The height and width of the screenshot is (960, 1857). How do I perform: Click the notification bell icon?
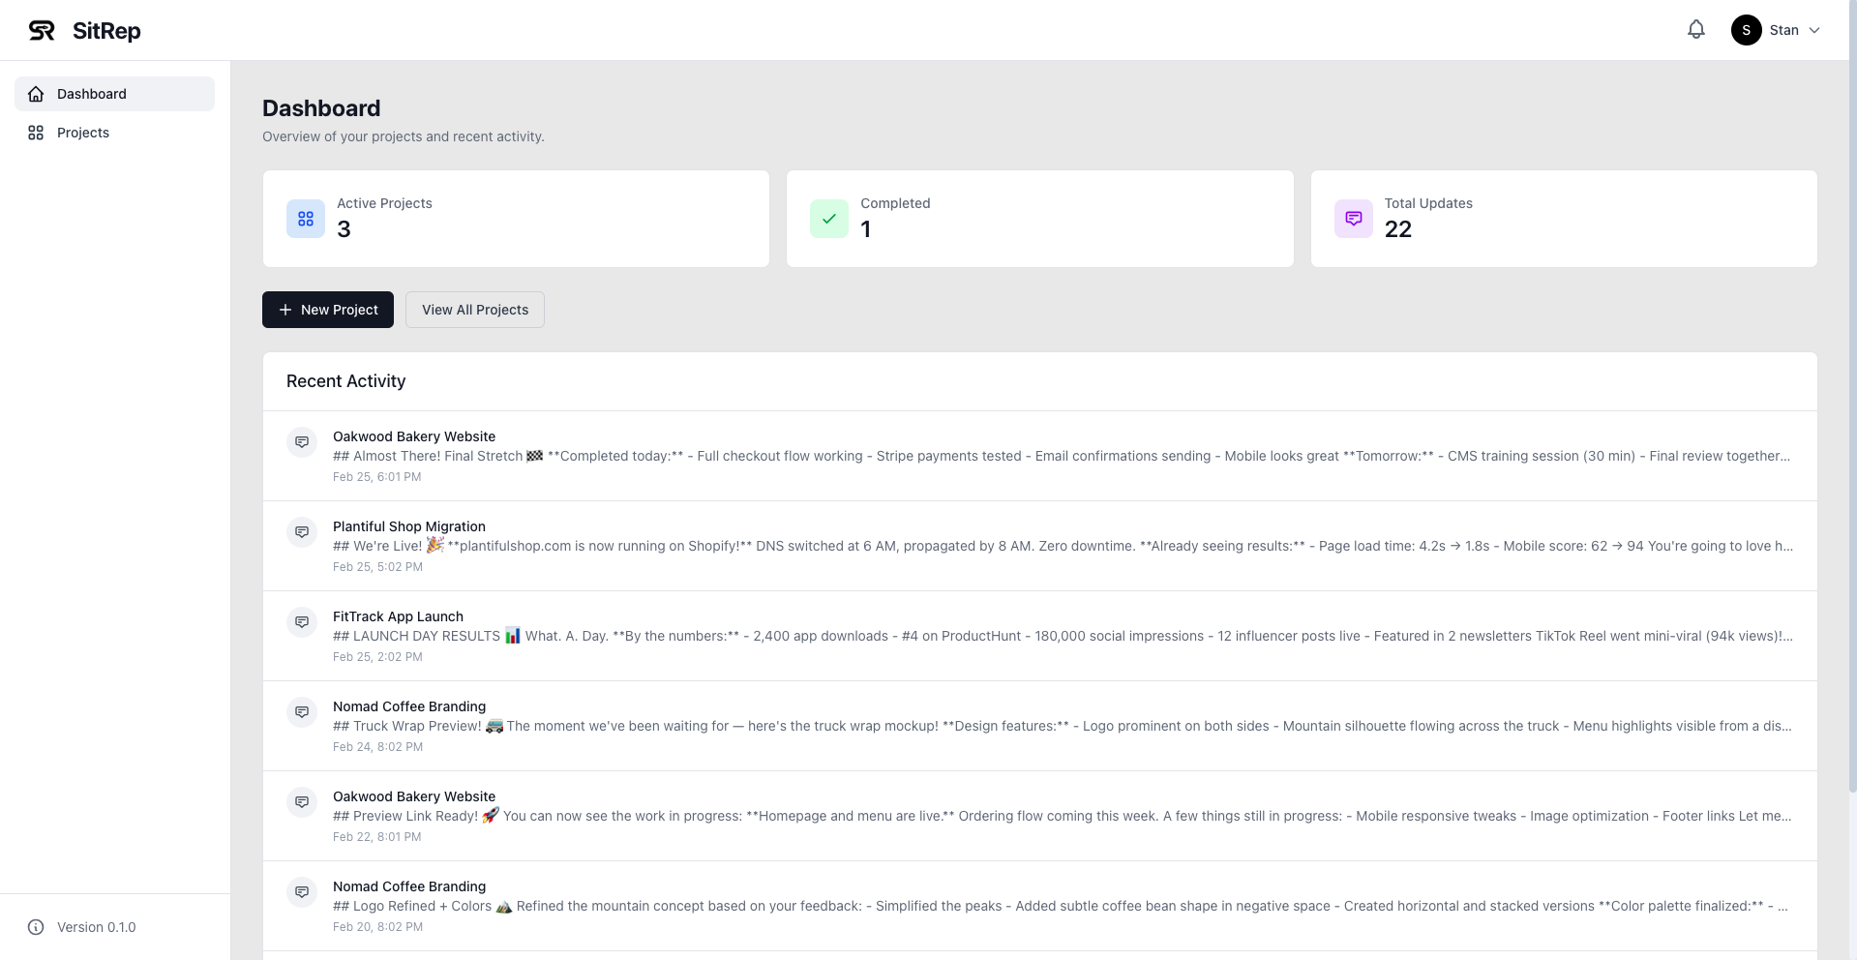(1695, 29)
